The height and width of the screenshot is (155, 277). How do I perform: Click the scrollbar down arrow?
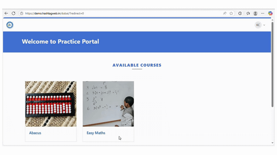click(272, 143)
